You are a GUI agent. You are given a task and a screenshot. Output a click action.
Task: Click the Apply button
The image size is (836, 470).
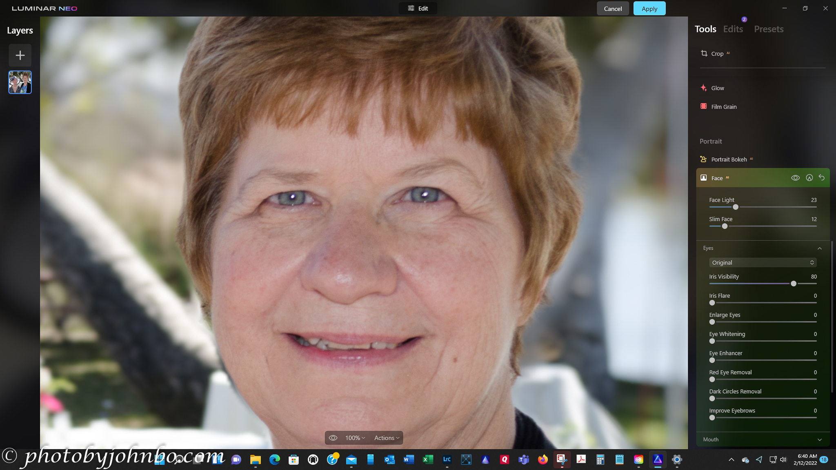[649, 9]
